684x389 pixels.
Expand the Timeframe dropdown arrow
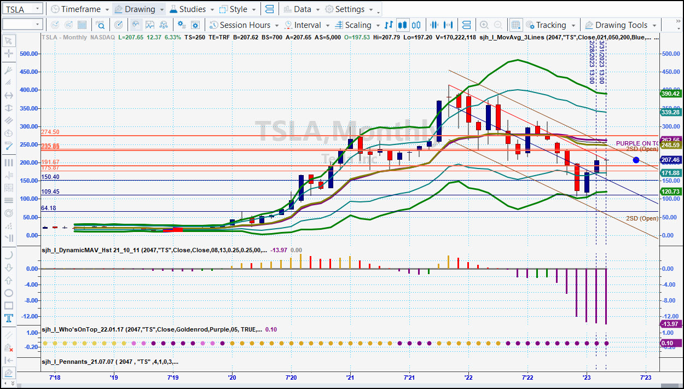[106, 9]
